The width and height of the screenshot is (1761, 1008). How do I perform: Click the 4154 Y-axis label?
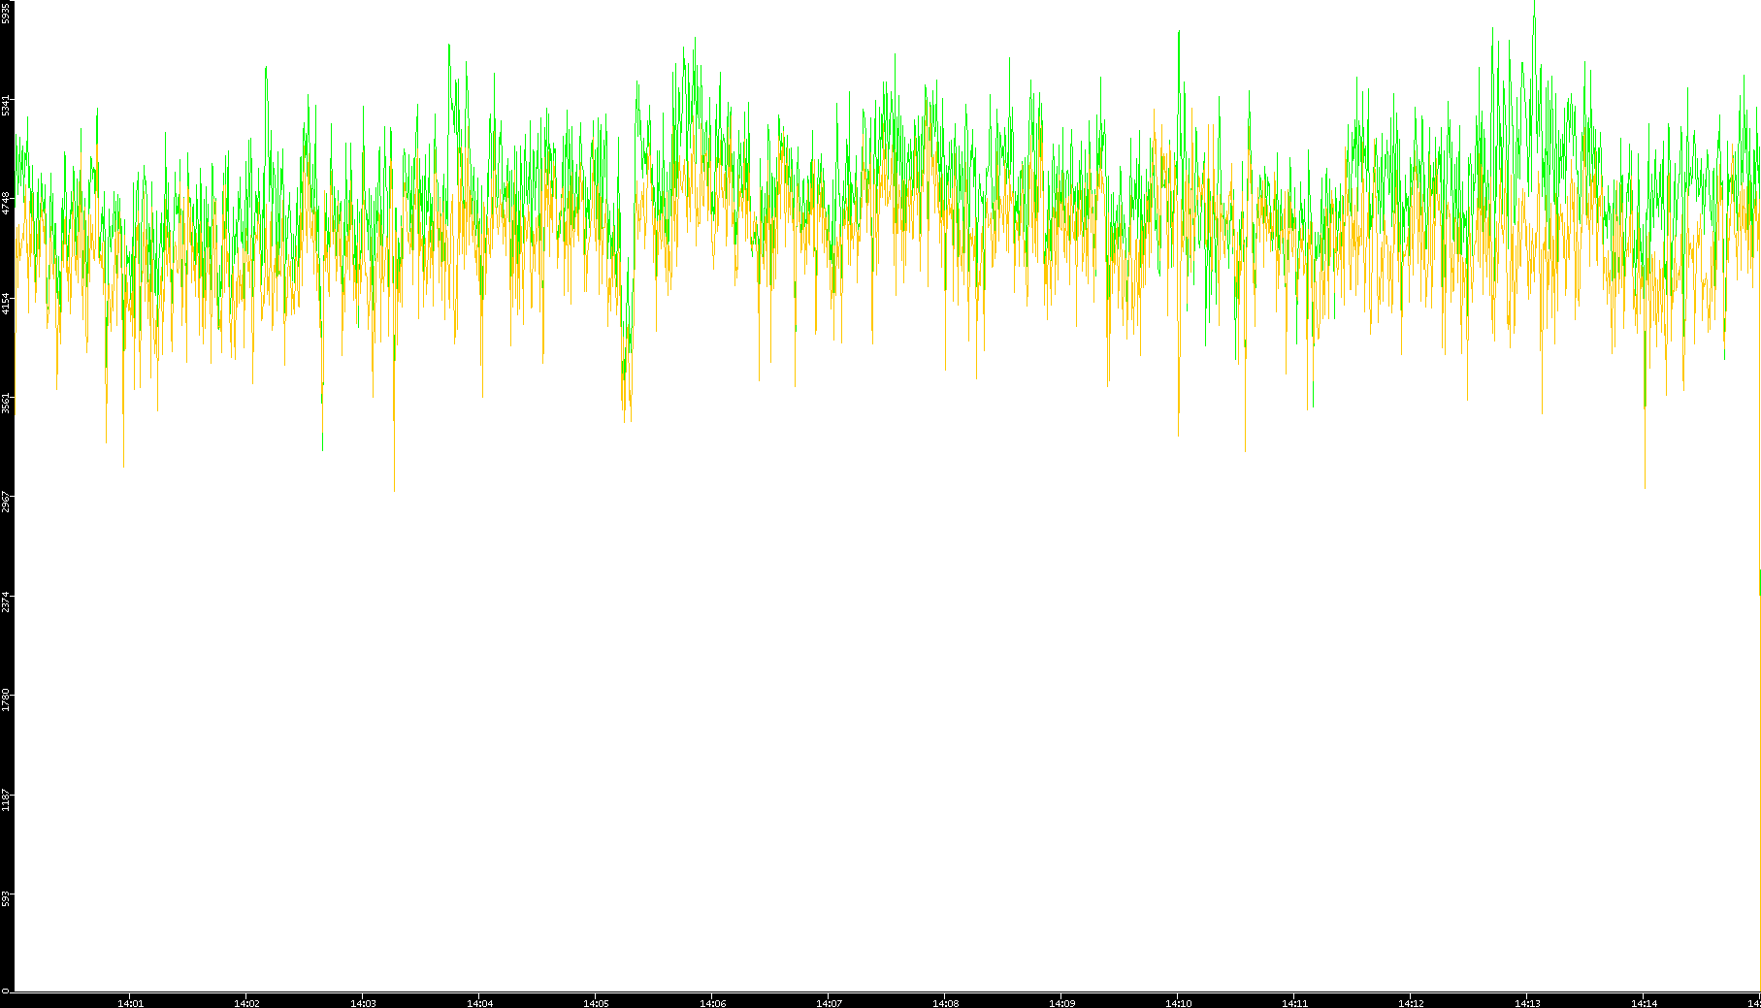[6, 304]
